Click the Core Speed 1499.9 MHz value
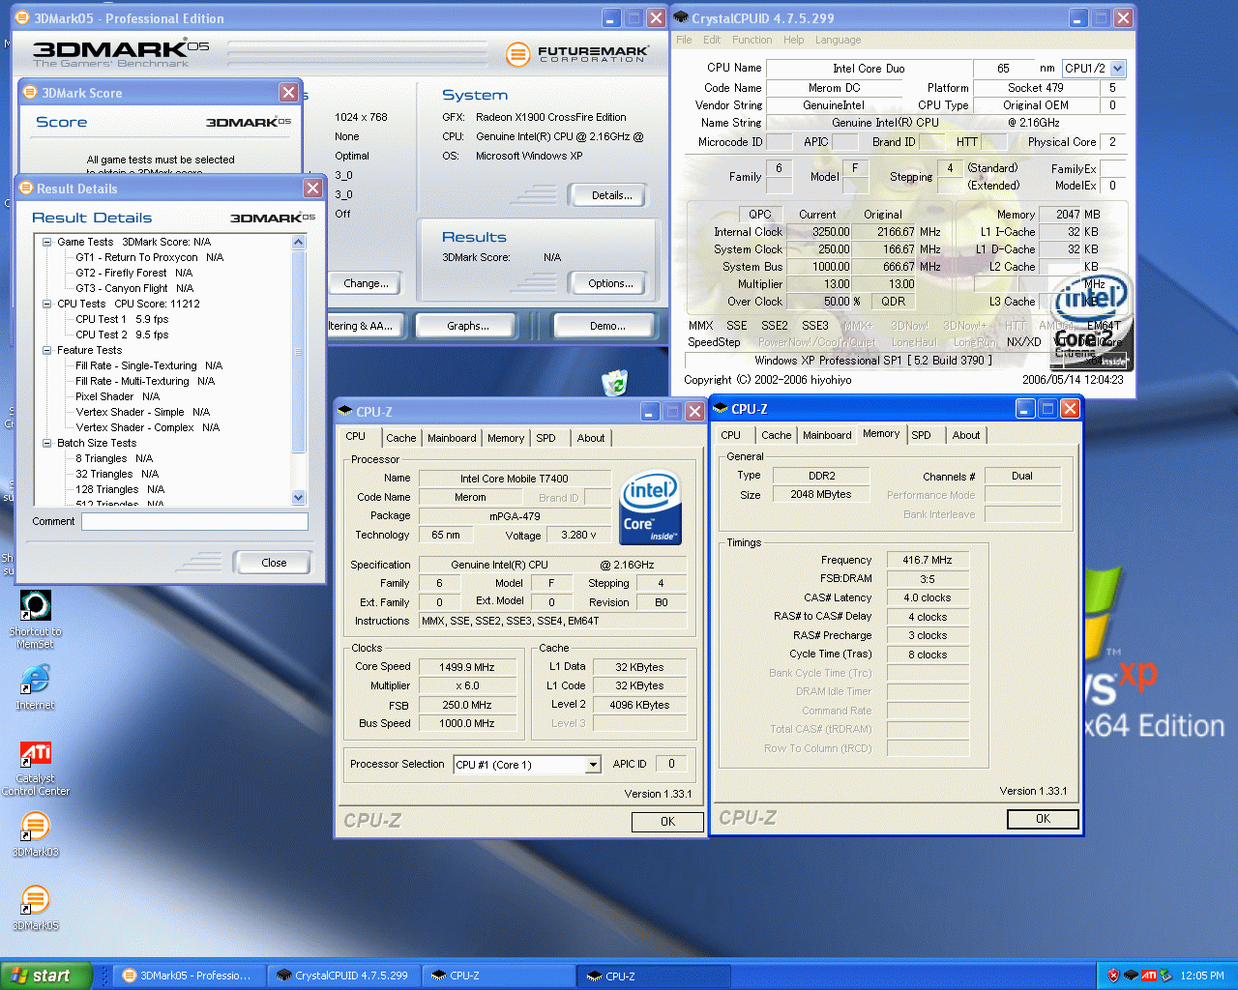 [466, 667]
